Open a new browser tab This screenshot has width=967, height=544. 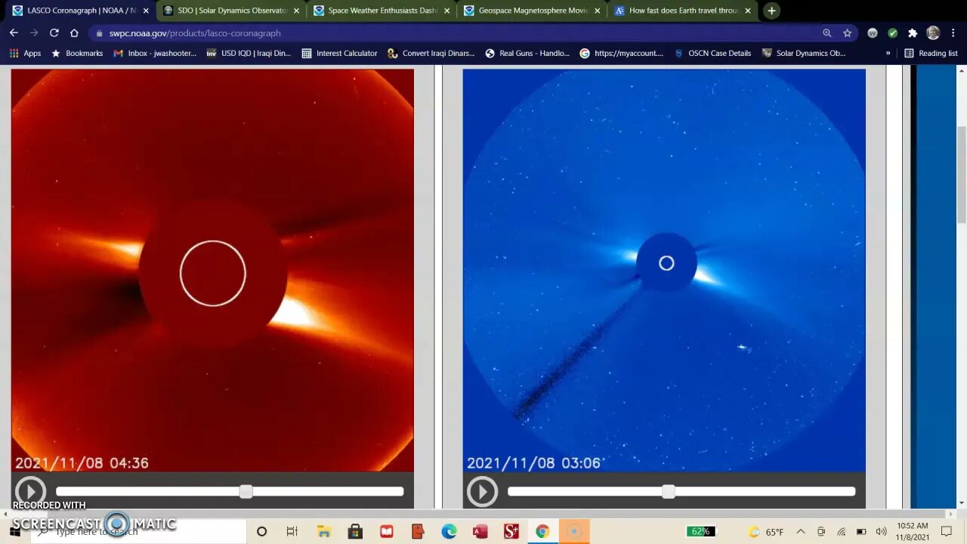771,11
